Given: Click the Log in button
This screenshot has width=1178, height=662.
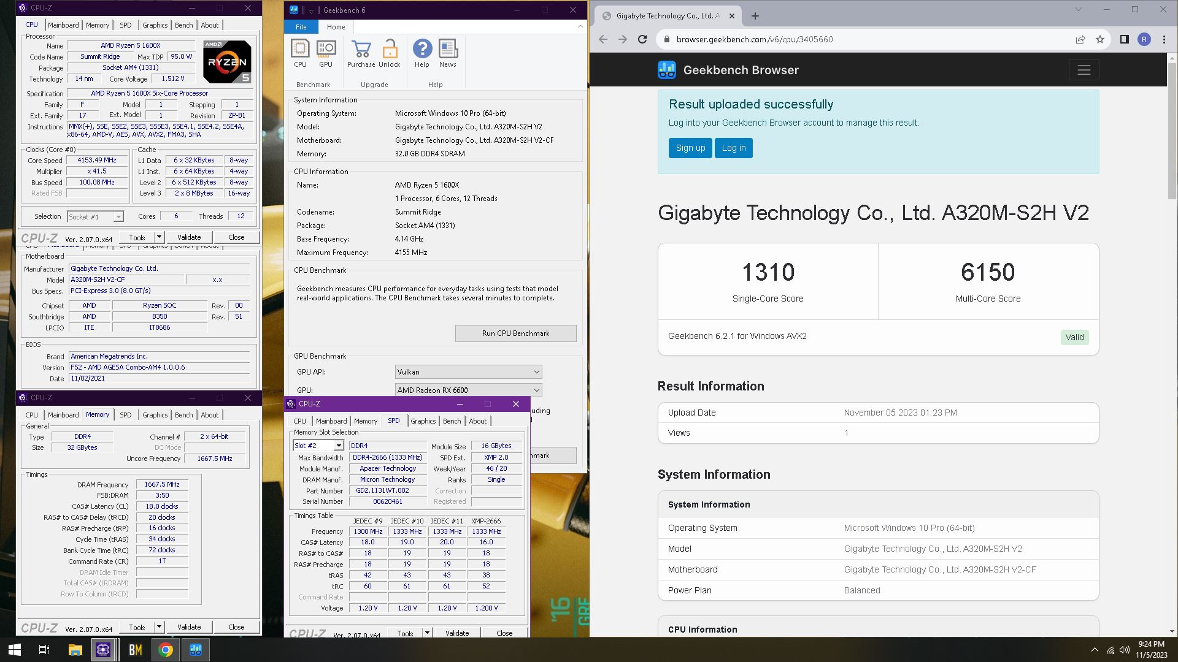Looking at the screenshot, I should pos(733,148).
